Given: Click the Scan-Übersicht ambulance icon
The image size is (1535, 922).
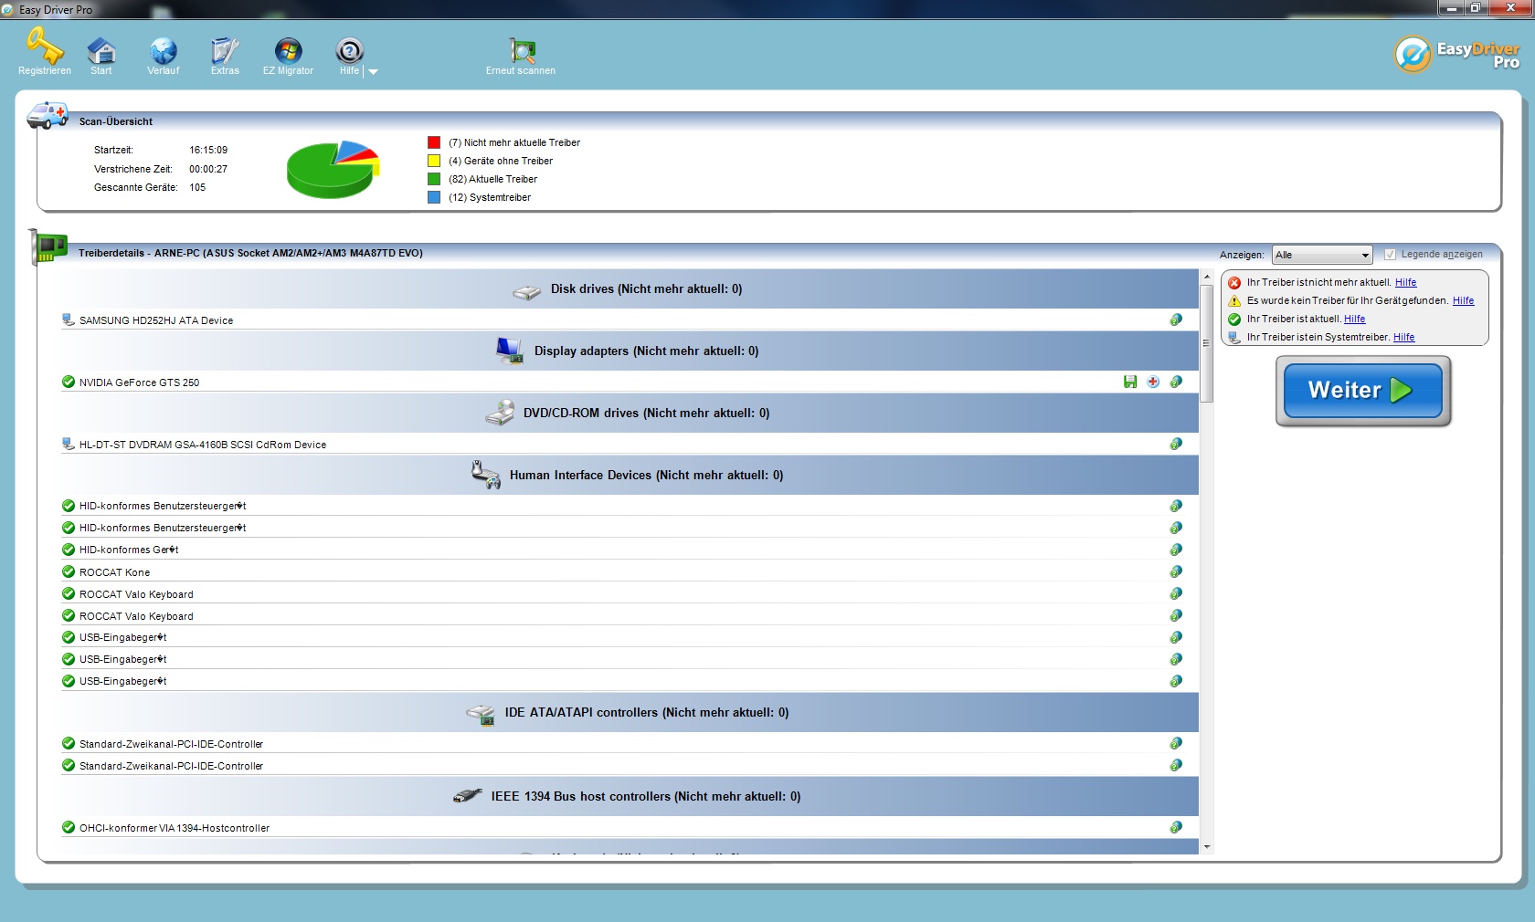Looking at the screenshot, I should coord(48,115).
